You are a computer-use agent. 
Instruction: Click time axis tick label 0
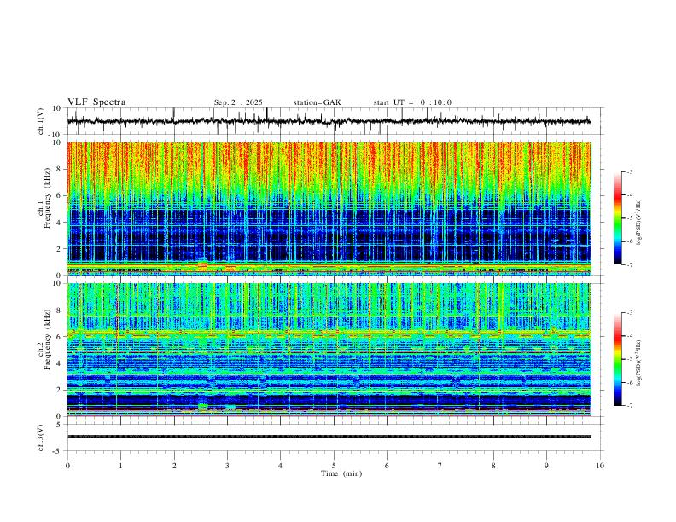coord(67,466)
